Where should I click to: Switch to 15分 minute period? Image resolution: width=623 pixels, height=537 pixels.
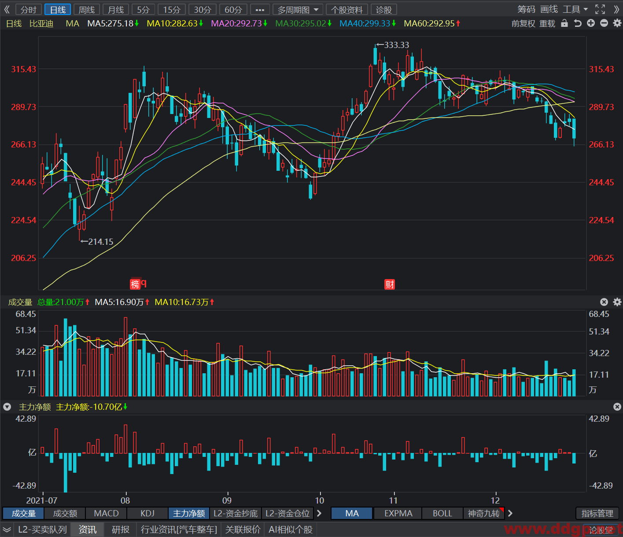[172, 10]
